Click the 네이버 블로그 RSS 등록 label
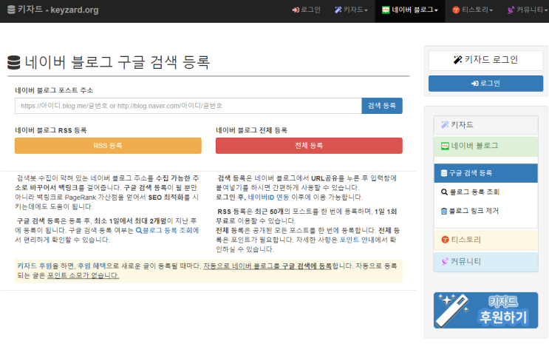The width and height of the screenshot is (549, 344). click(x=51, y=130)
